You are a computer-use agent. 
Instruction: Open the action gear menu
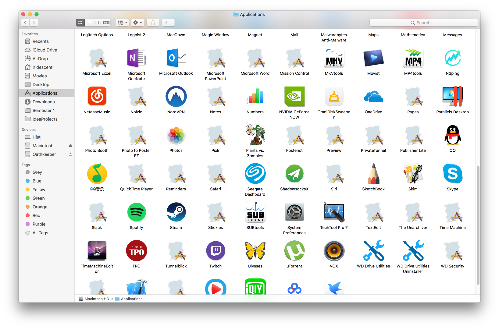coord(137,23)
